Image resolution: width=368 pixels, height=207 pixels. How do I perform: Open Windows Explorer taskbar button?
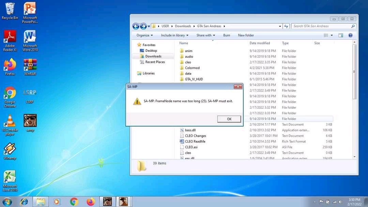(x=41, y=202)
